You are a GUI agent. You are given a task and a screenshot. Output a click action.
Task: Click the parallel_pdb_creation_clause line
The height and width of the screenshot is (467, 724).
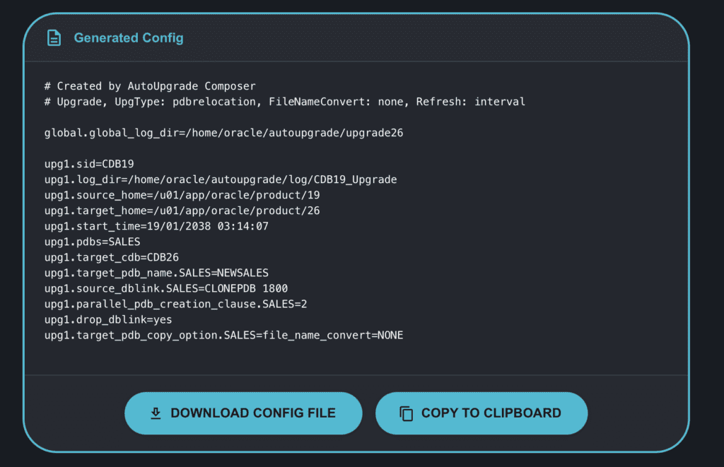pyautogui.click(x=175, y=304)
